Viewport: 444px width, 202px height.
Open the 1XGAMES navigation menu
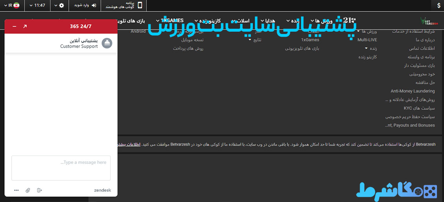(x=170, y=21)
